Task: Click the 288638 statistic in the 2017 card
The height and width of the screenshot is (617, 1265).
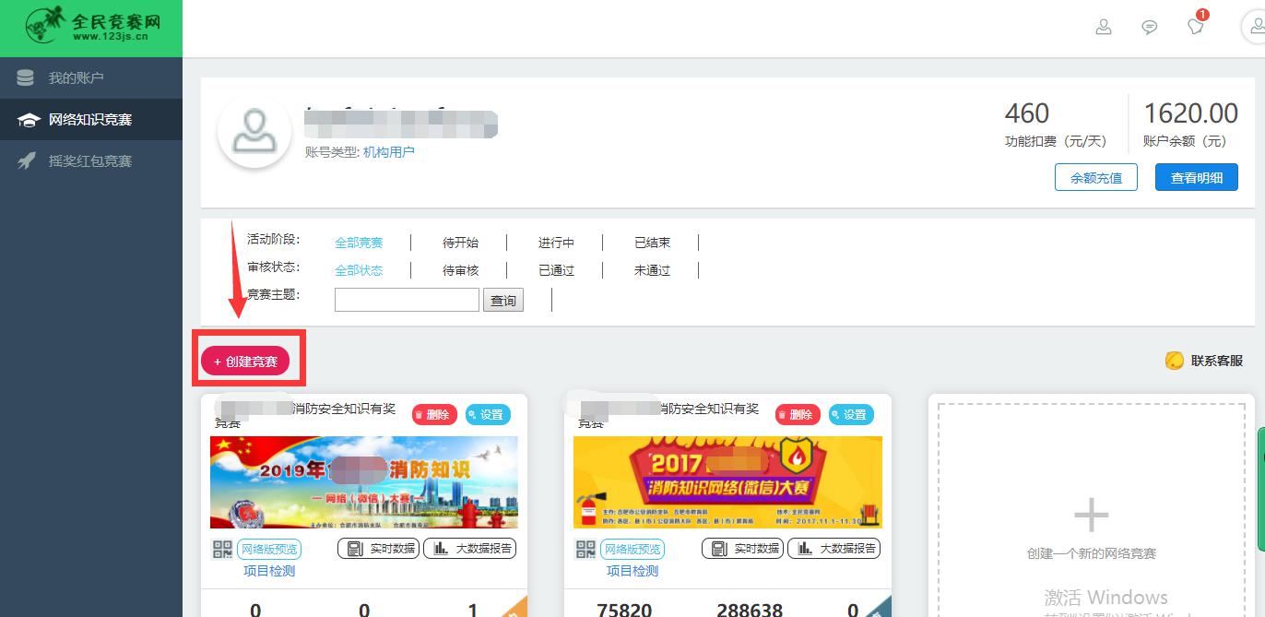Action: (x=750, y=610)
